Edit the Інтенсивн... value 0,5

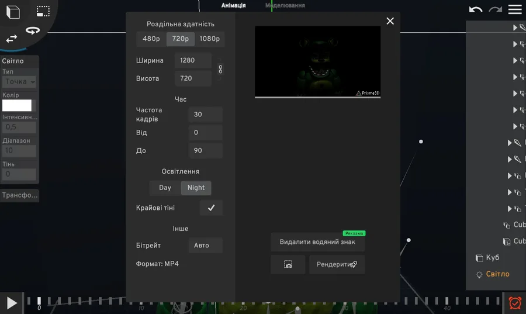(19, 127)
